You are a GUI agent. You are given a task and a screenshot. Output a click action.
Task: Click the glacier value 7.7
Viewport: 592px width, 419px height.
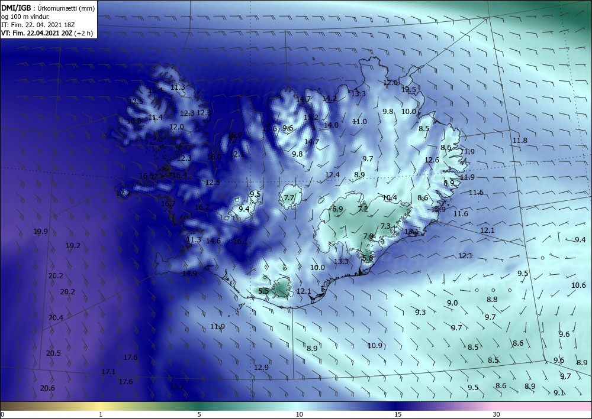[x=289, y=197]
